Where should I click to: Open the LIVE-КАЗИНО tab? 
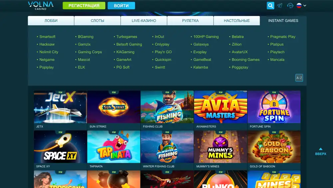(x=144, y=21)
